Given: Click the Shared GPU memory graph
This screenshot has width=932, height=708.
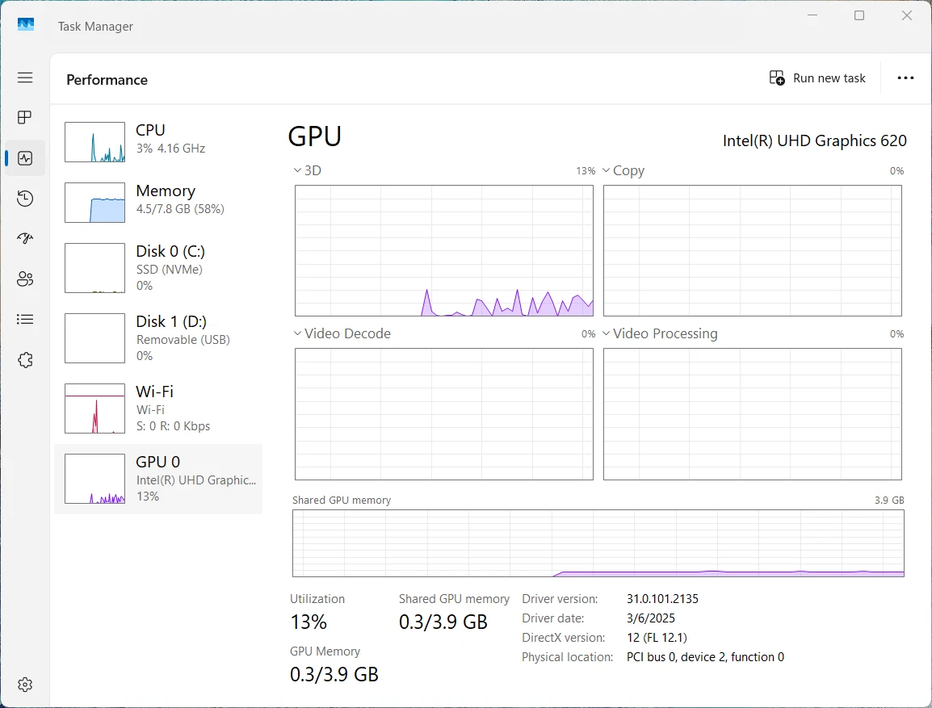Looking at the screenshot, I should pyautogui.click(x=598, y=543).
